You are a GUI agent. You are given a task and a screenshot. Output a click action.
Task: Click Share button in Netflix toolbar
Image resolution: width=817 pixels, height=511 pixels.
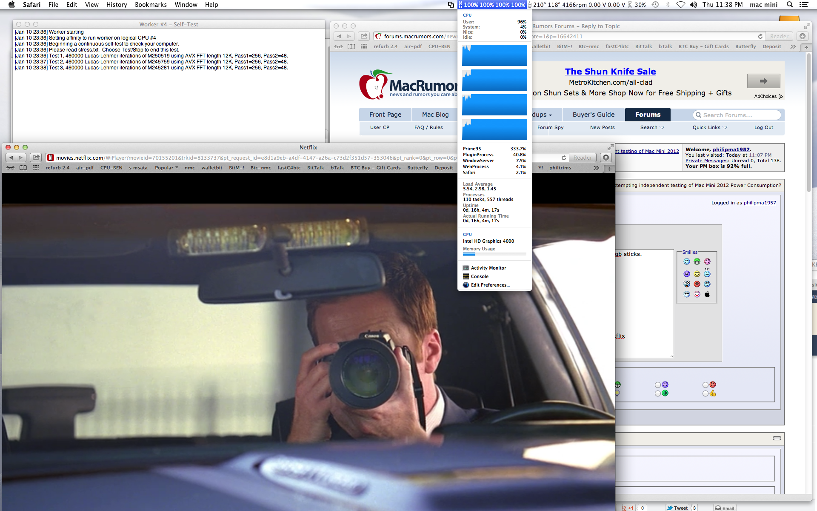(36, 158)
